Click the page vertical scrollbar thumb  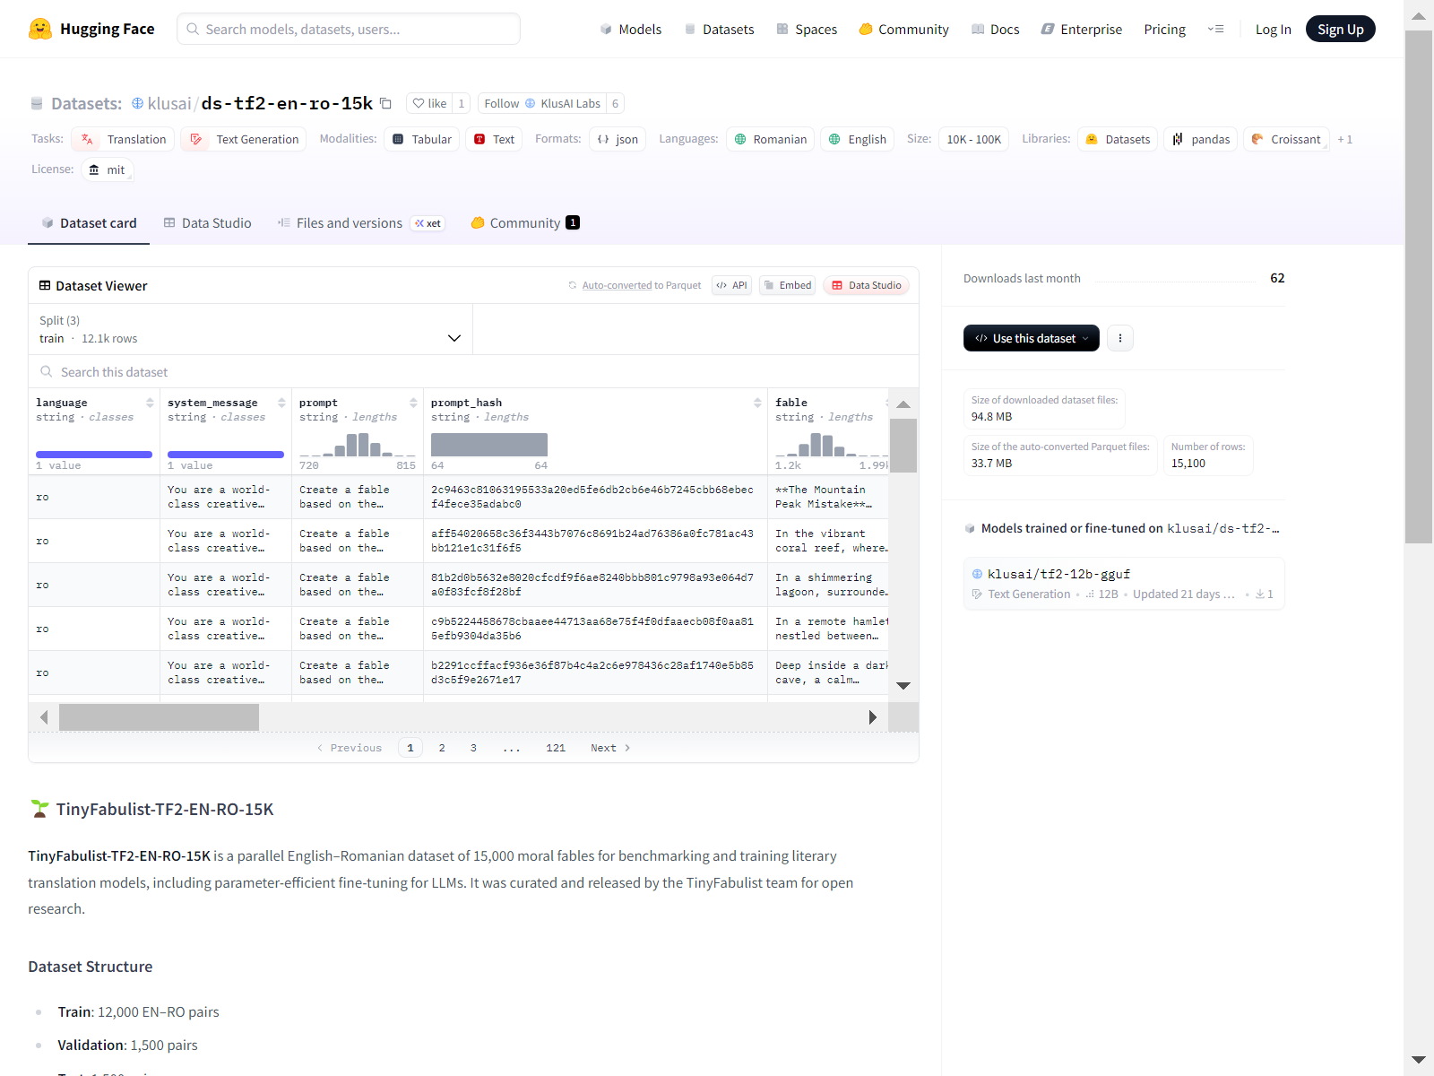1418,287
